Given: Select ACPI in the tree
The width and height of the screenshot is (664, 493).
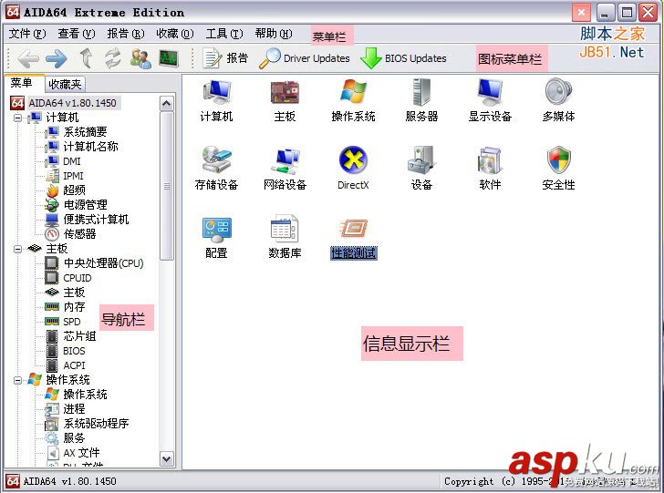Looking at the screenshot, I should coord(66,365).
